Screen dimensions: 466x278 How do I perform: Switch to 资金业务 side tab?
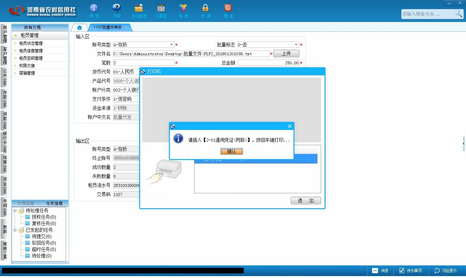[x=5, y=186]
